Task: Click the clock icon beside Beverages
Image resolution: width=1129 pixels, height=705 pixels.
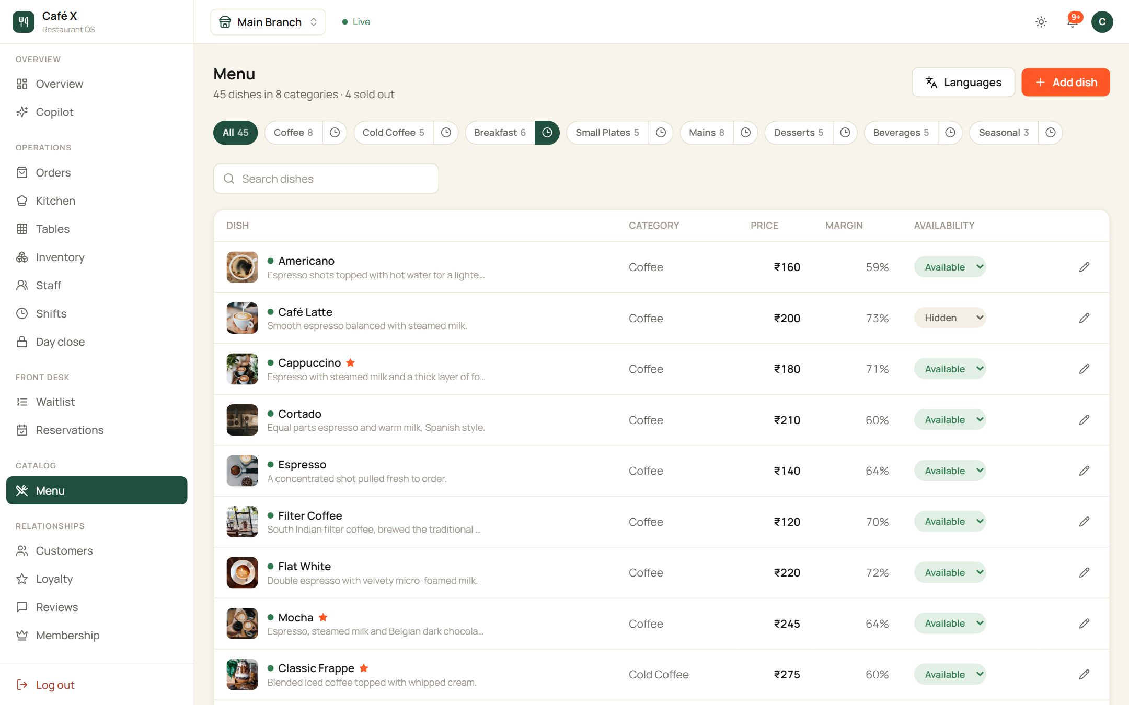Action: click(950, 133)
